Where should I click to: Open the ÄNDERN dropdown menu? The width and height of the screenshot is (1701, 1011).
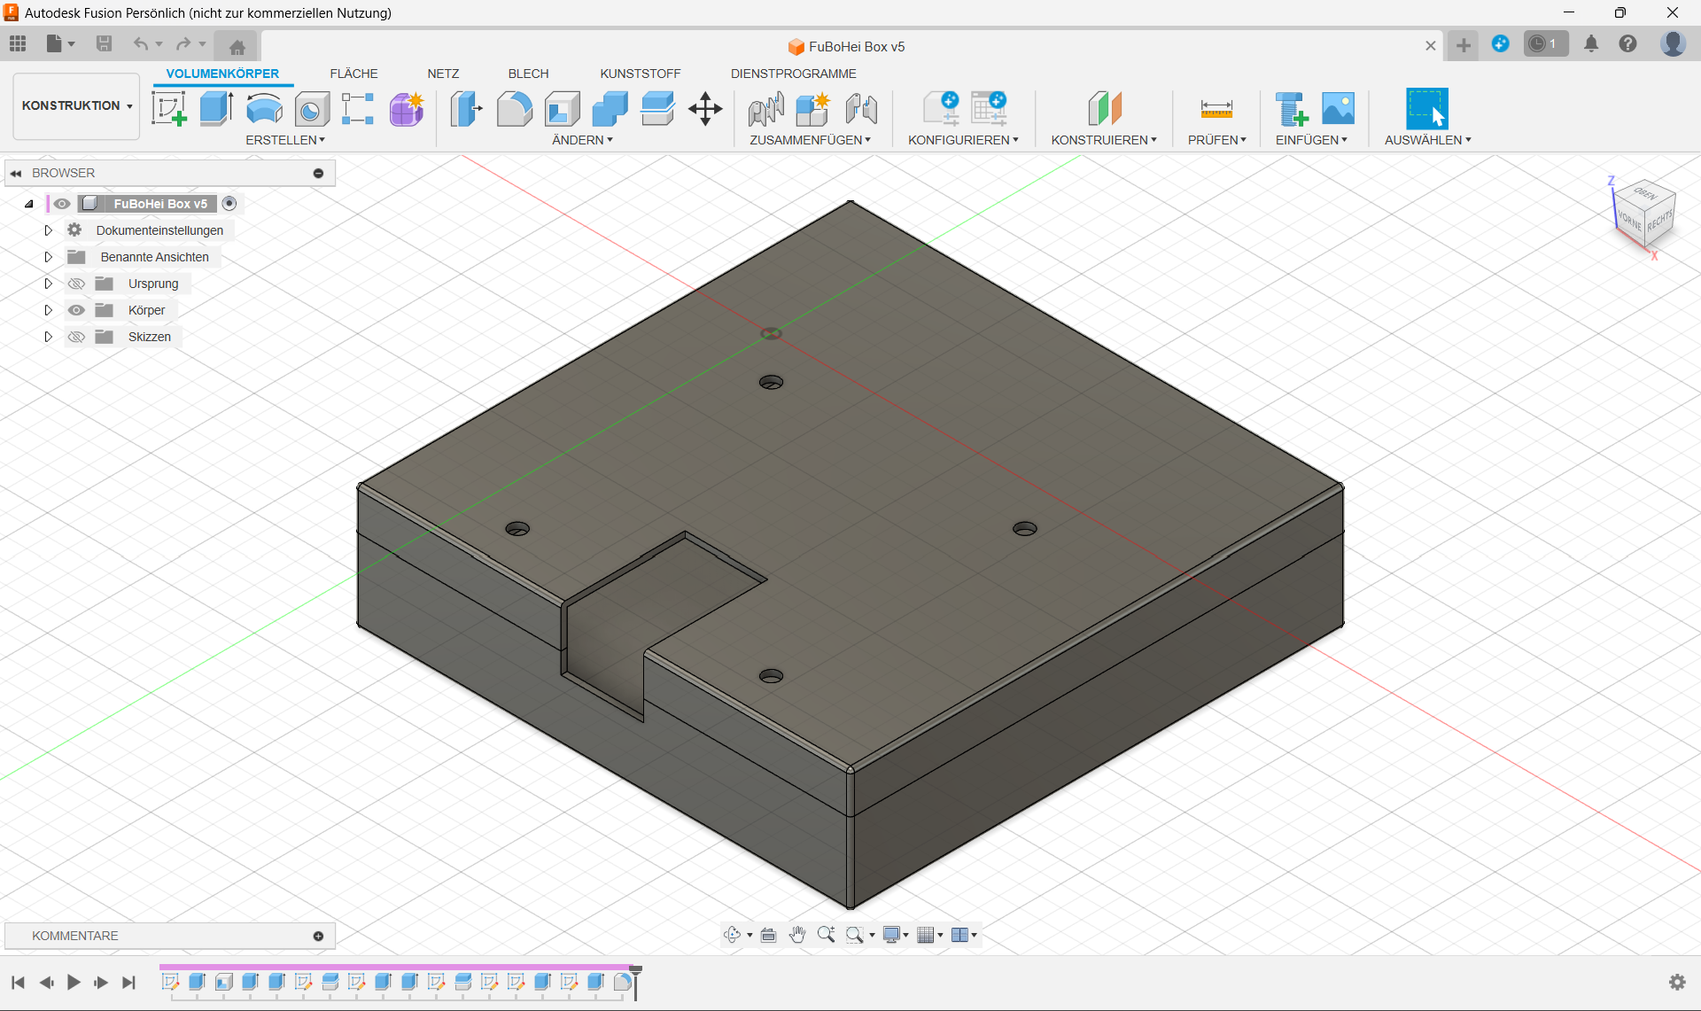pos(582,140)
